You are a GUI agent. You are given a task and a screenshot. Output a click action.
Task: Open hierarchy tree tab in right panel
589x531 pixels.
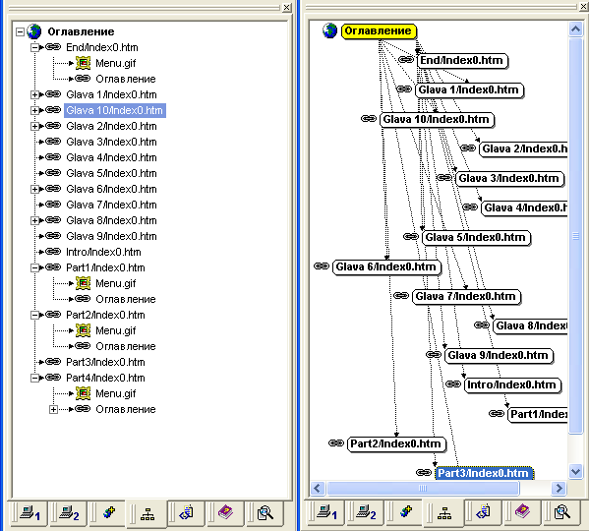pos(444,513)
